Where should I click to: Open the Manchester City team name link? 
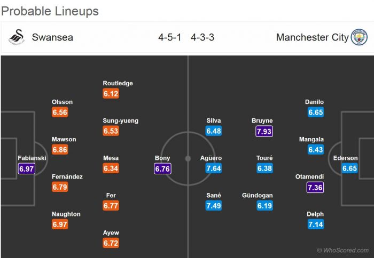point(311,37)
